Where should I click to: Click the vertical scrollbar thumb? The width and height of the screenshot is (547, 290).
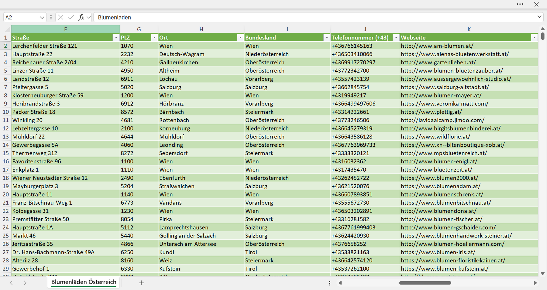pos(543,36)
